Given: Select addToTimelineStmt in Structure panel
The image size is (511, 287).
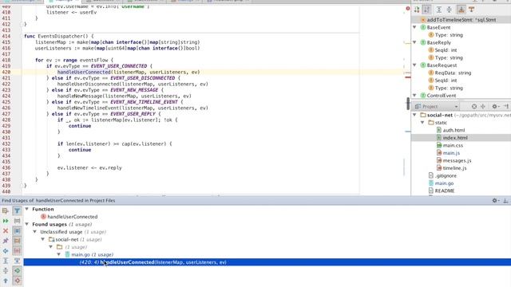Looking at the screenshot, I should coord(461,20).
